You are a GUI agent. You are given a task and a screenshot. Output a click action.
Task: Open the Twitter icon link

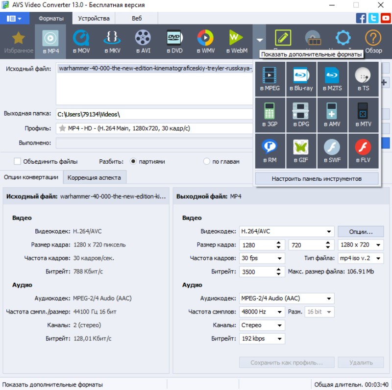373,18
